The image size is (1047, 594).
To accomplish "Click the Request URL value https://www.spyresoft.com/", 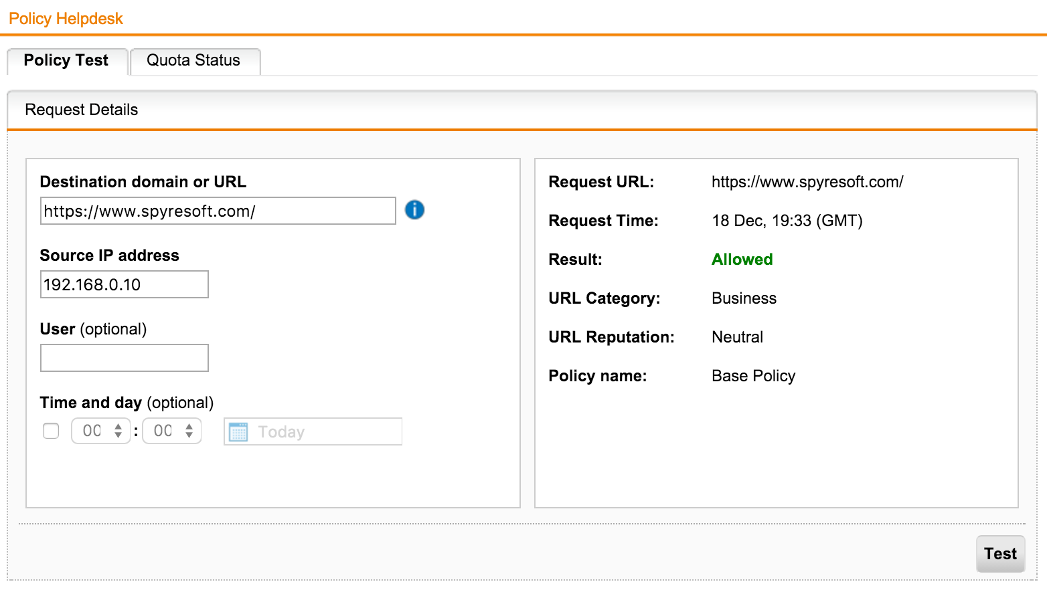I will pos(807,182).
